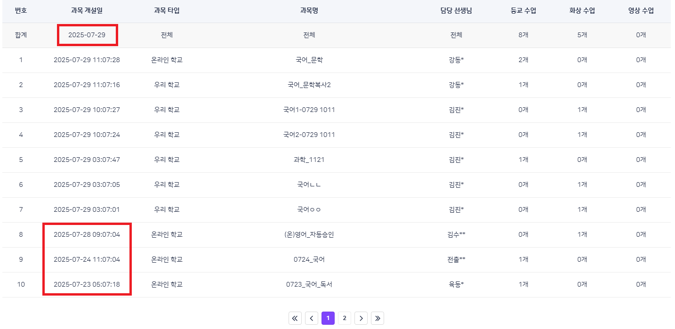This screenshot has height=329, width=675.
Task: Click the next page arrow icon
Action: pyautogui.click(x=361, y=319)
